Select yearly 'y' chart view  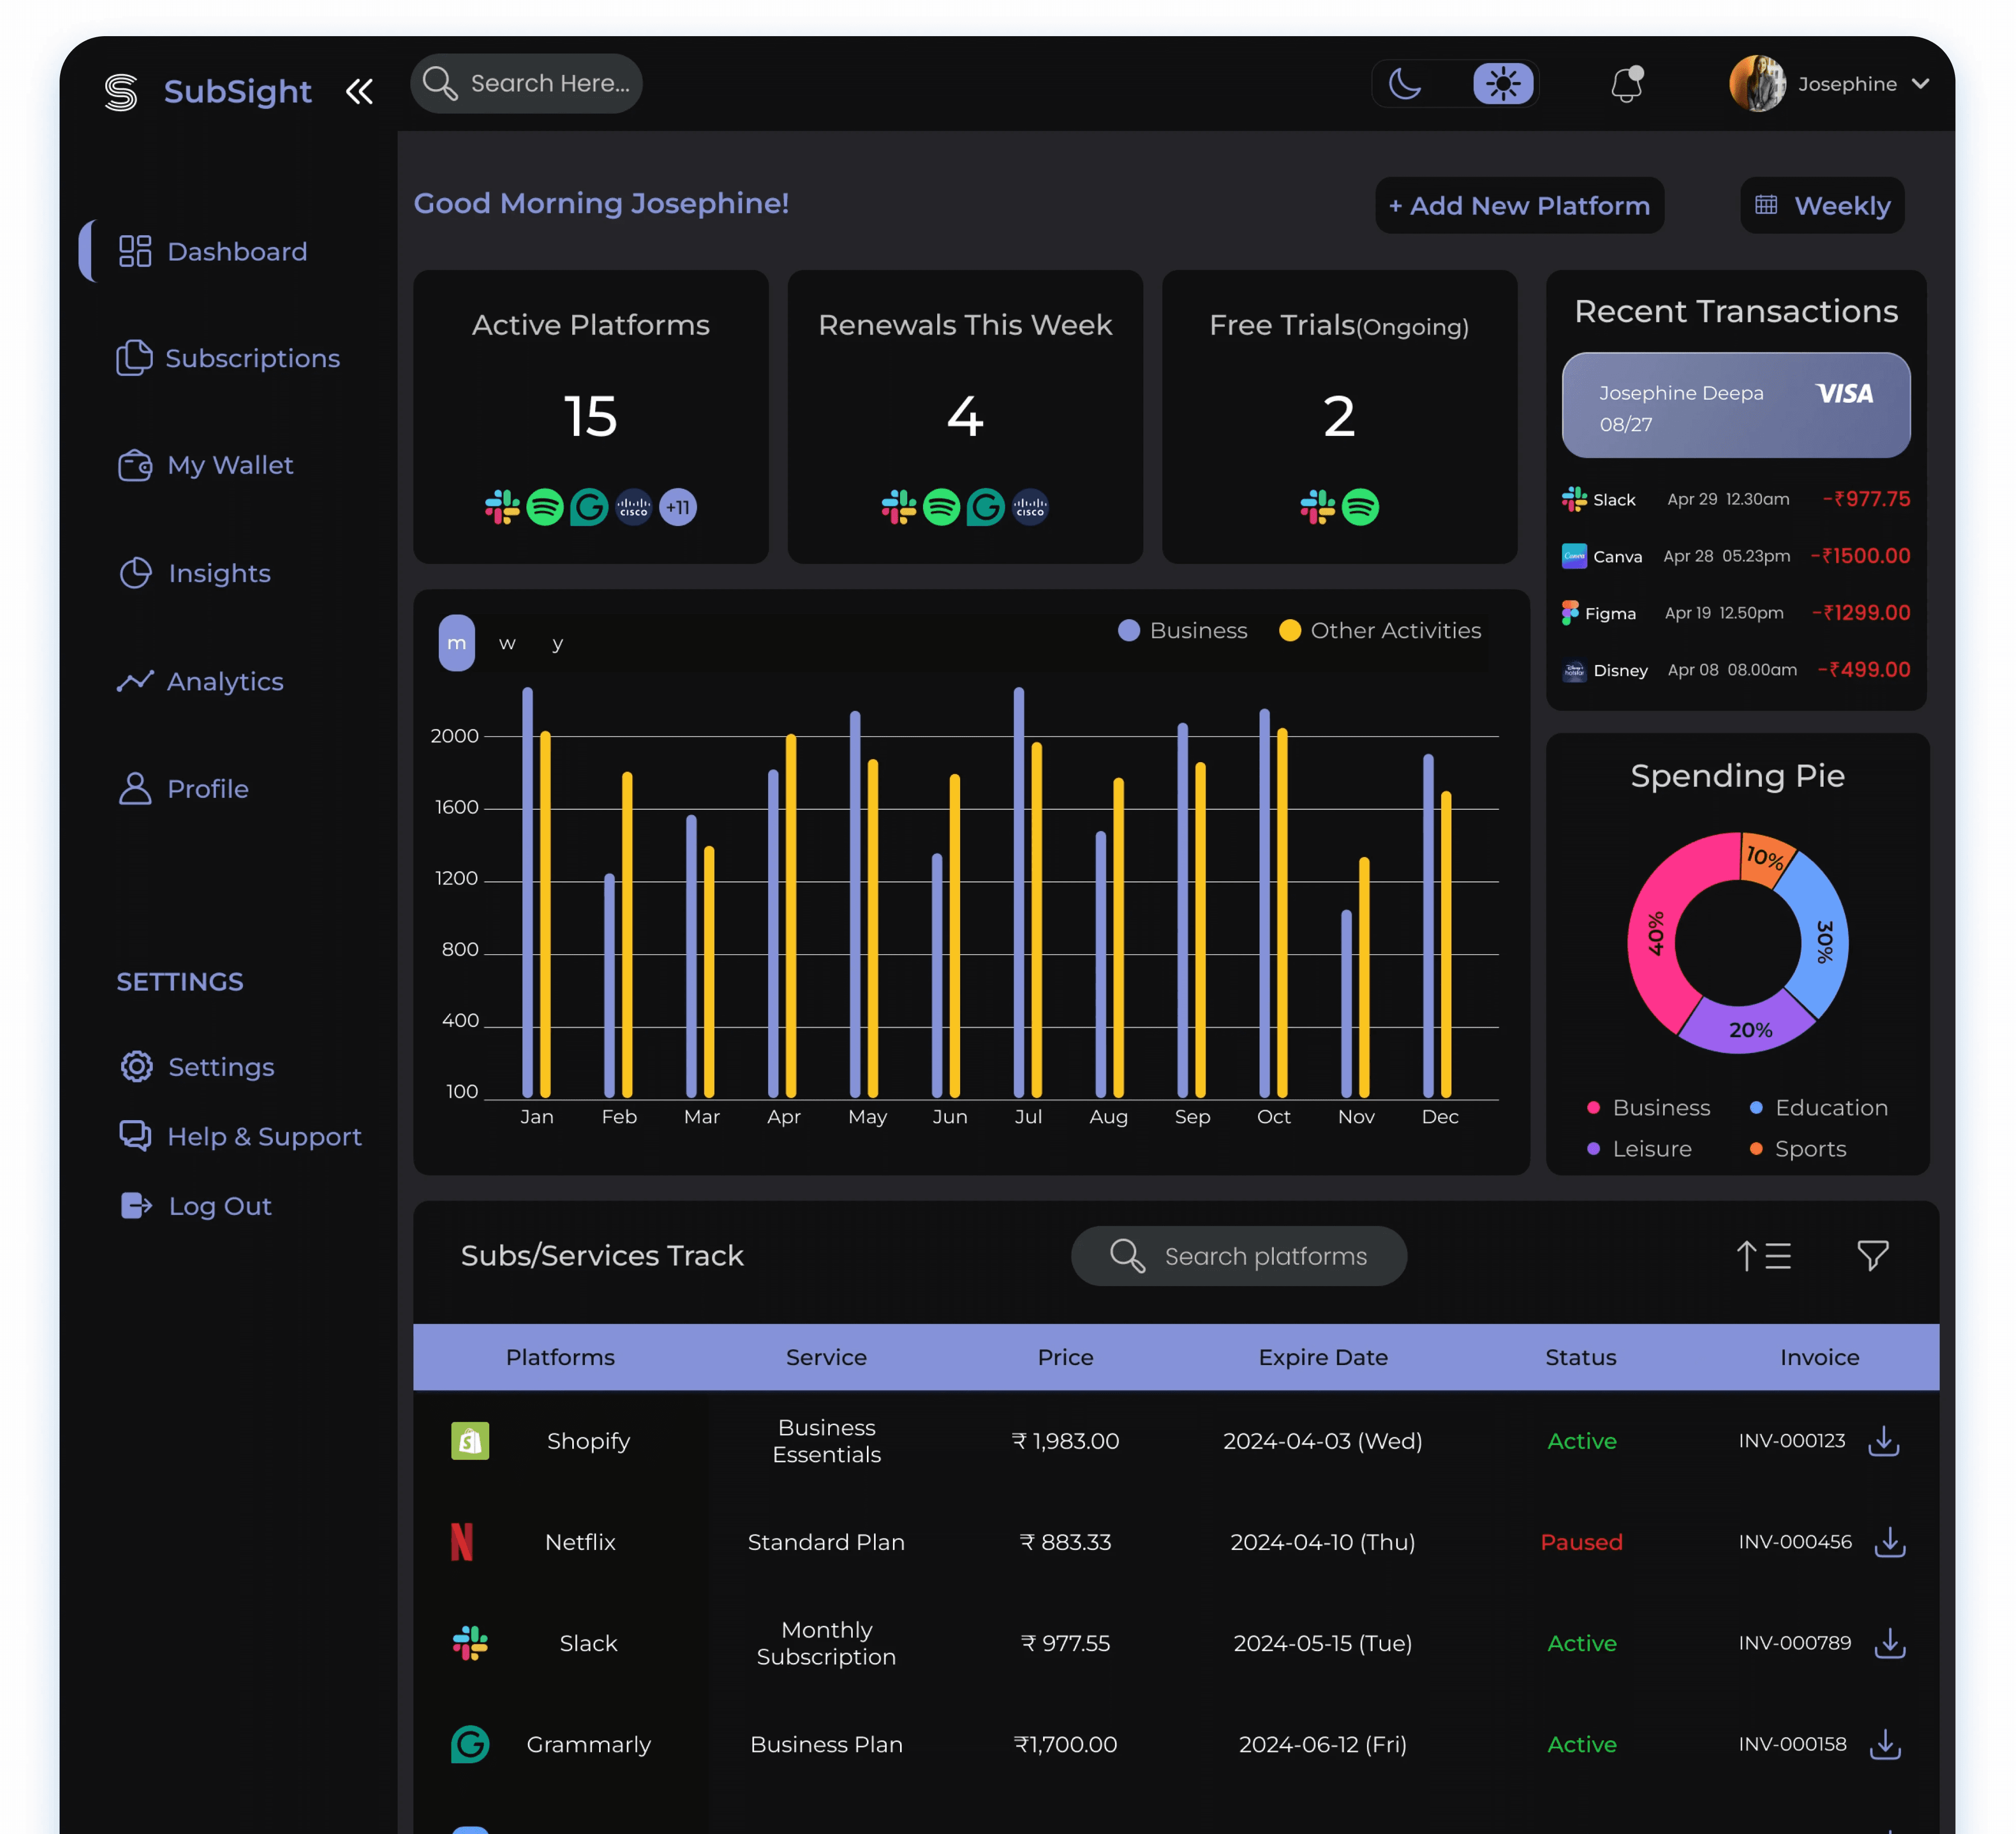(x=558, y=643)
